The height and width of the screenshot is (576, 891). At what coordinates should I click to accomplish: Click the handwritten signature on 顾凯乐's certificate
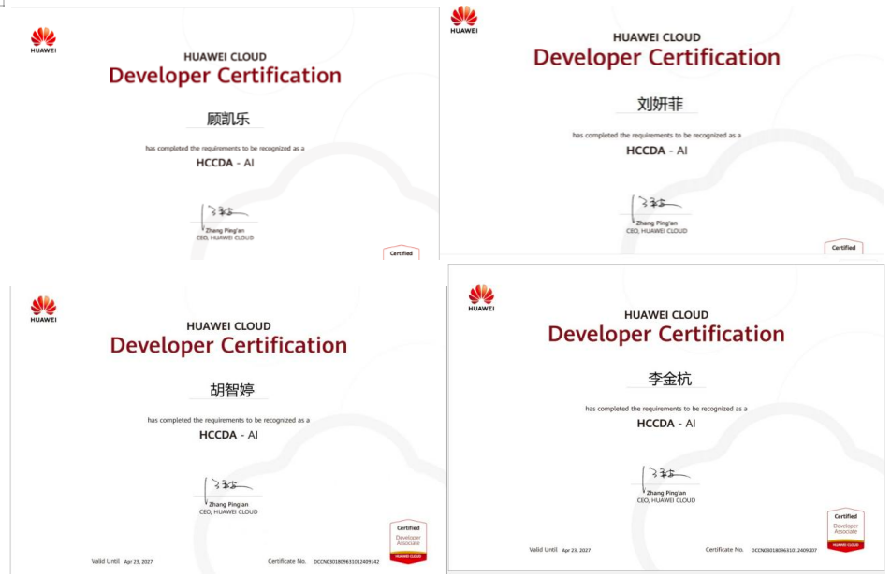pyautogui.click(x=224, y=215)
